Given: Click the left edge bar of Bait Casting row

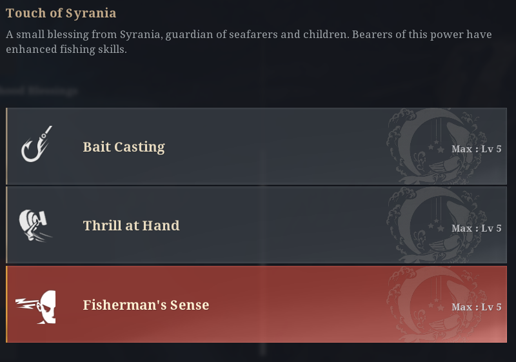Looking at the screenshot, I should [6, 146].
